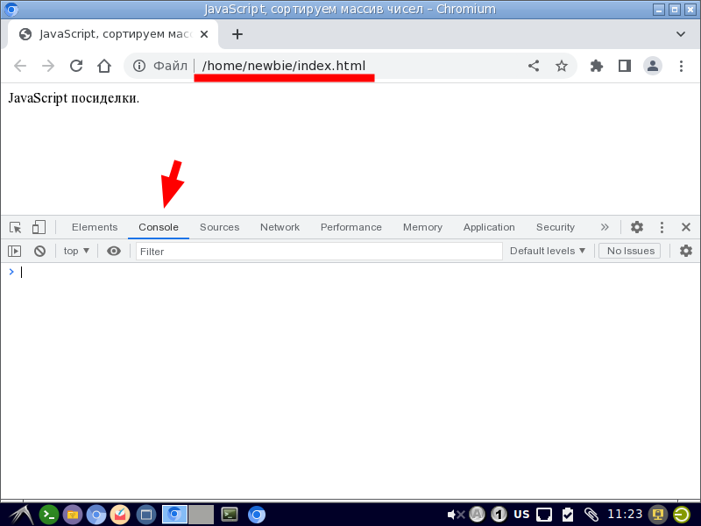Bookmark this page with the star
The image size is (701, 526).
coord(562,67)
